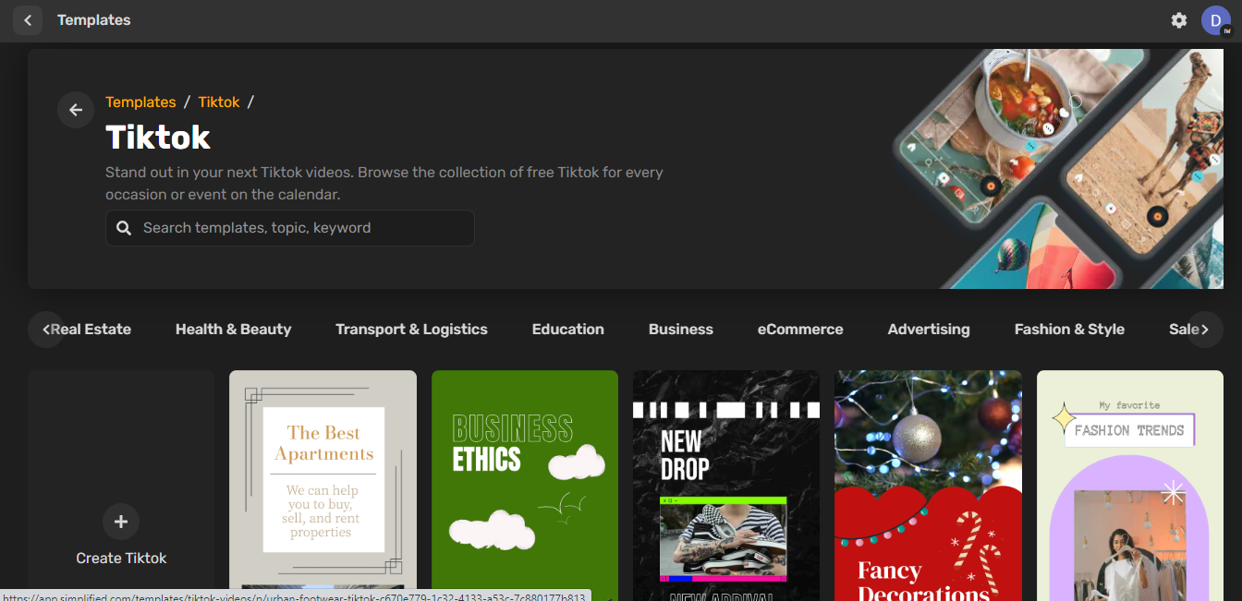
Task: Click the magnifier icon in the search box
Action: 124,228
